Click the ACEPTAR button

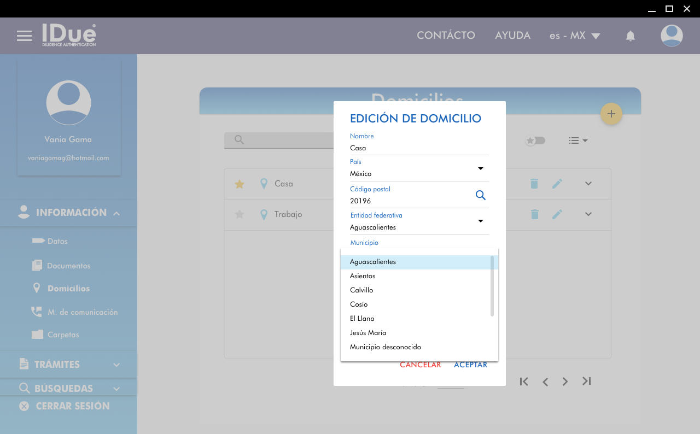coord(470,365)
